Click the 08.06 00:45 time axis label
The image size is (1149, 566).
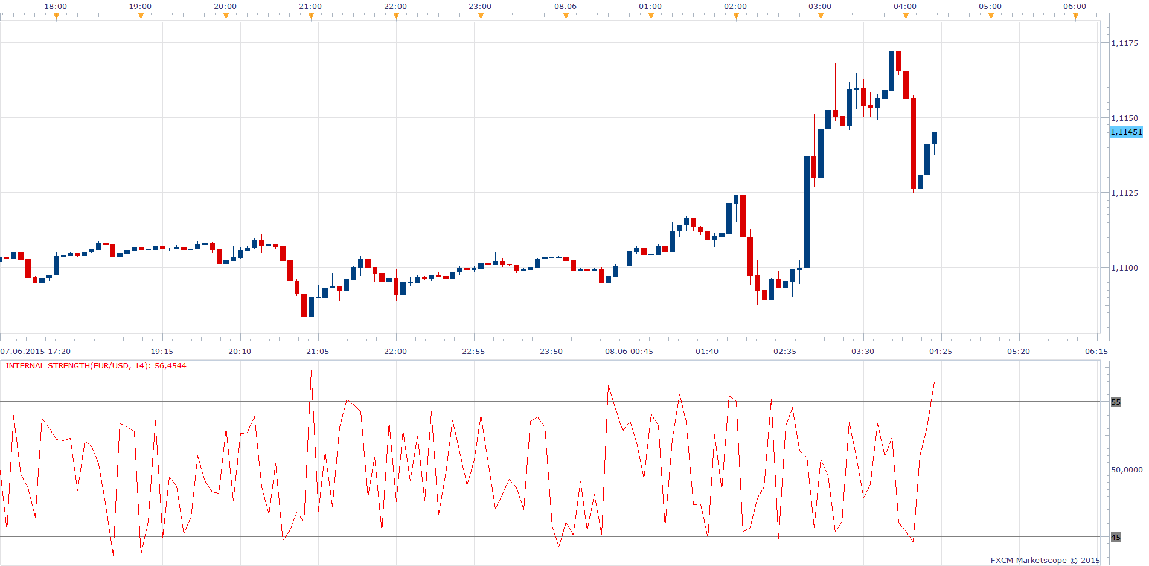(x=629, y=352)
